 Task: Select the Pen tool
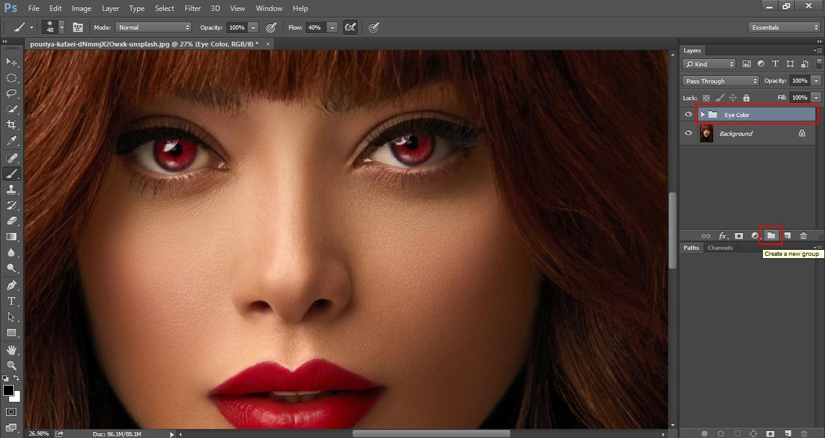(11, 285)
